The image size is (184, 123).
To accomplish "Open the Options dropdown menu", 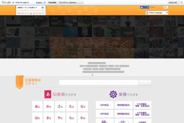I will (x=174, y=2).
